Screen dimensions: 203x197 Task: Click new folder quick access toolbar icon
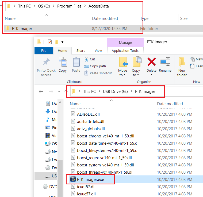(56, 42)
